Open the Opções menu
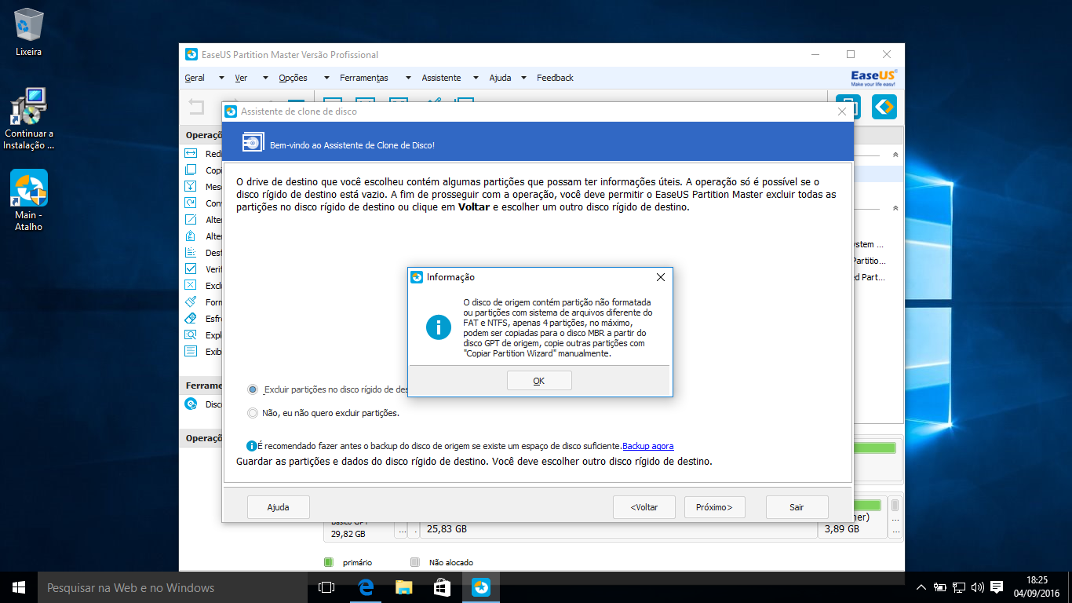The image size is (1072, 603). point(294,78)
